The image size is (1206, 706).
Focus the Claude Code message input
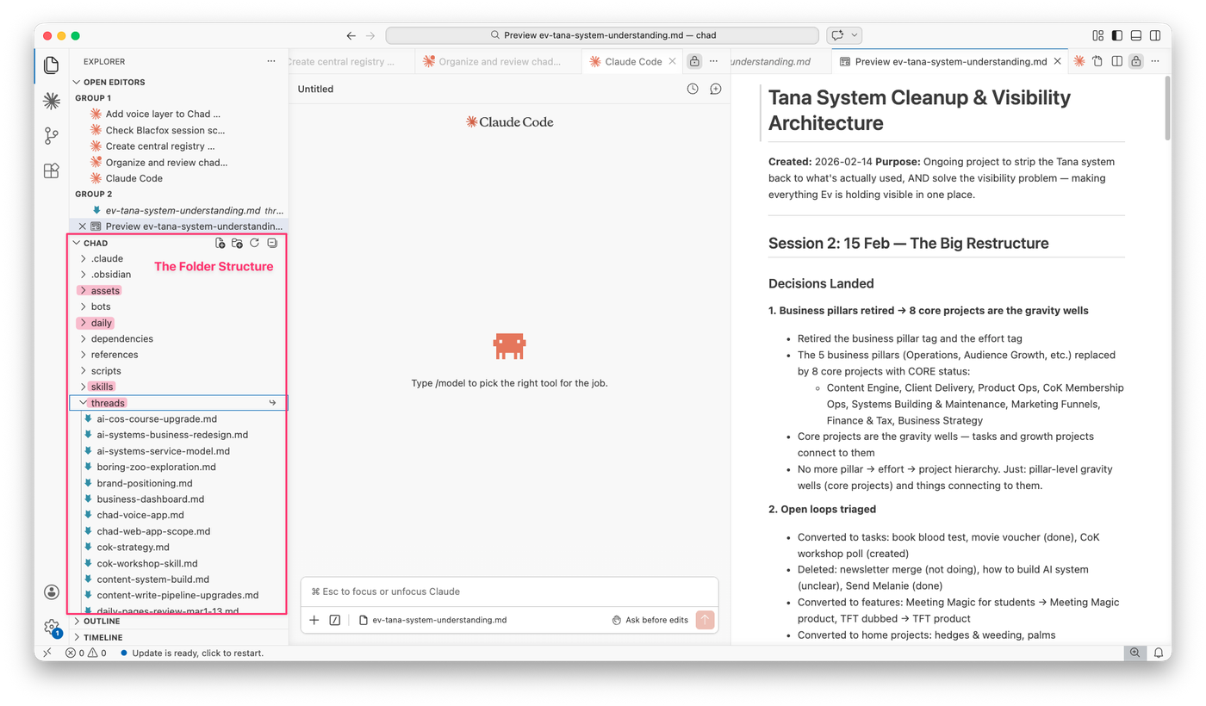(509, 591)
